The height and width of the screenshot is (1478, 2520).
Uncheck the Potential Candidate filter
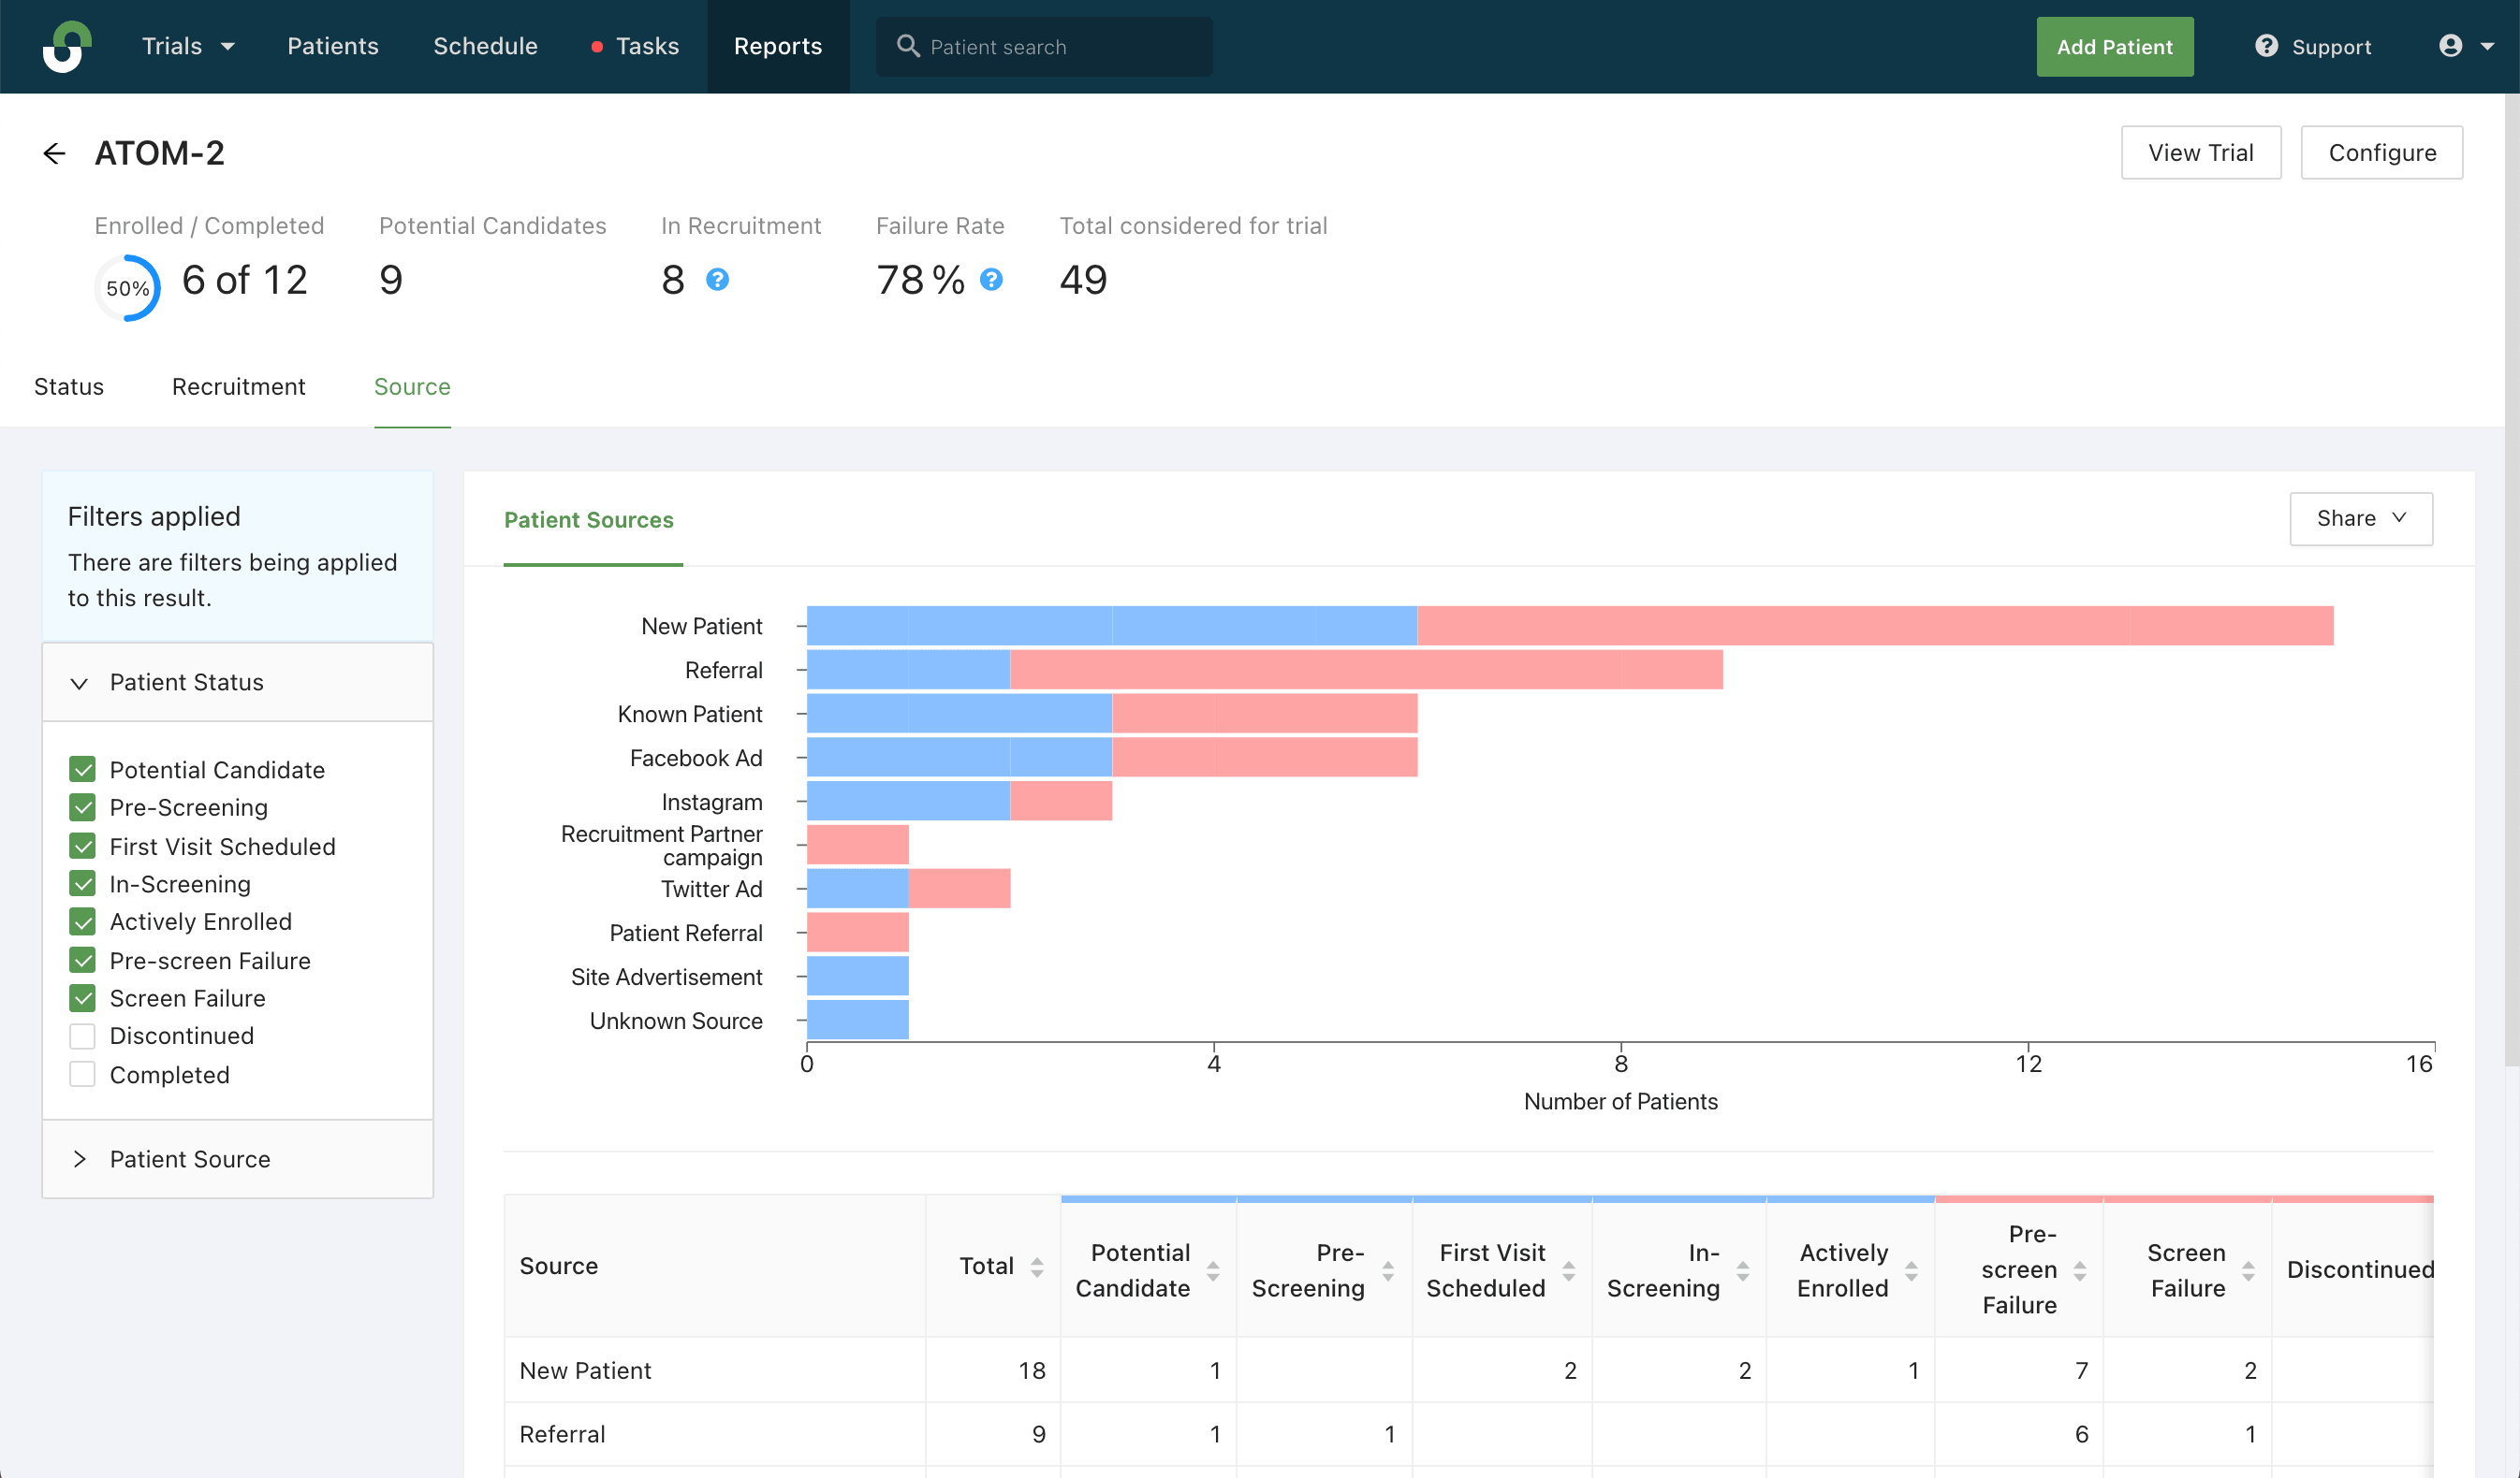coord(83,770)
